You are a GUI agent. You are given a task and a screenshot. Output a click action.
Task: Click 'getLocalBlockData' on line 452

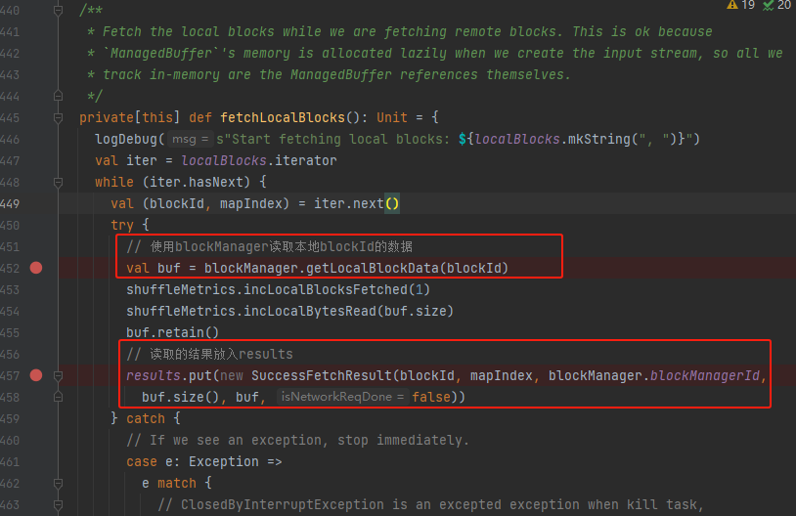(373, 268)
